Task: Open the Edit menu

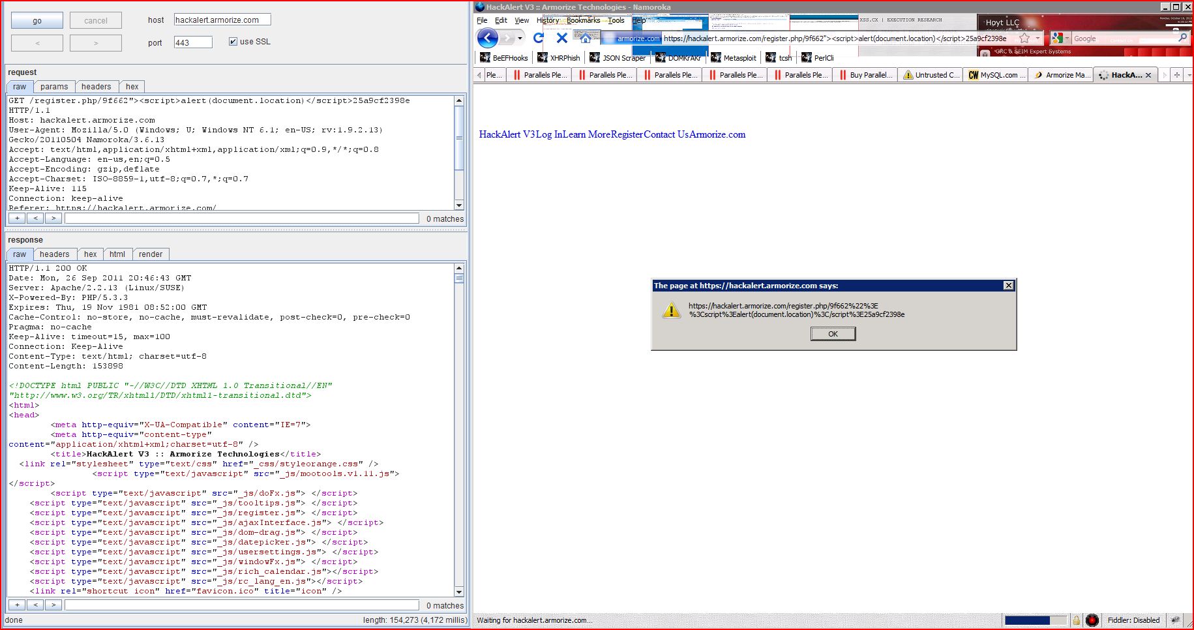Action: coord(501,20)
